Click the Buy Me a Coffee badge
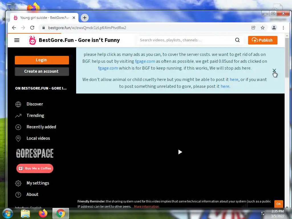The width and height of the screenshot is (292, 219). (35, 168)
